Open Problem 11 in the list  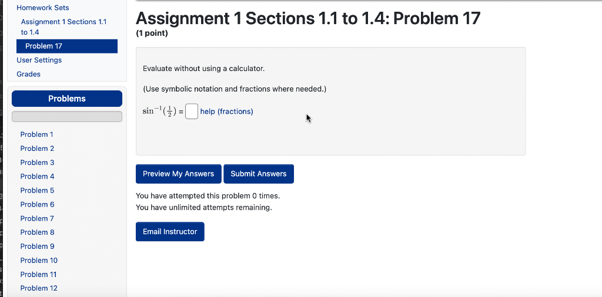[x=38, y=274]
